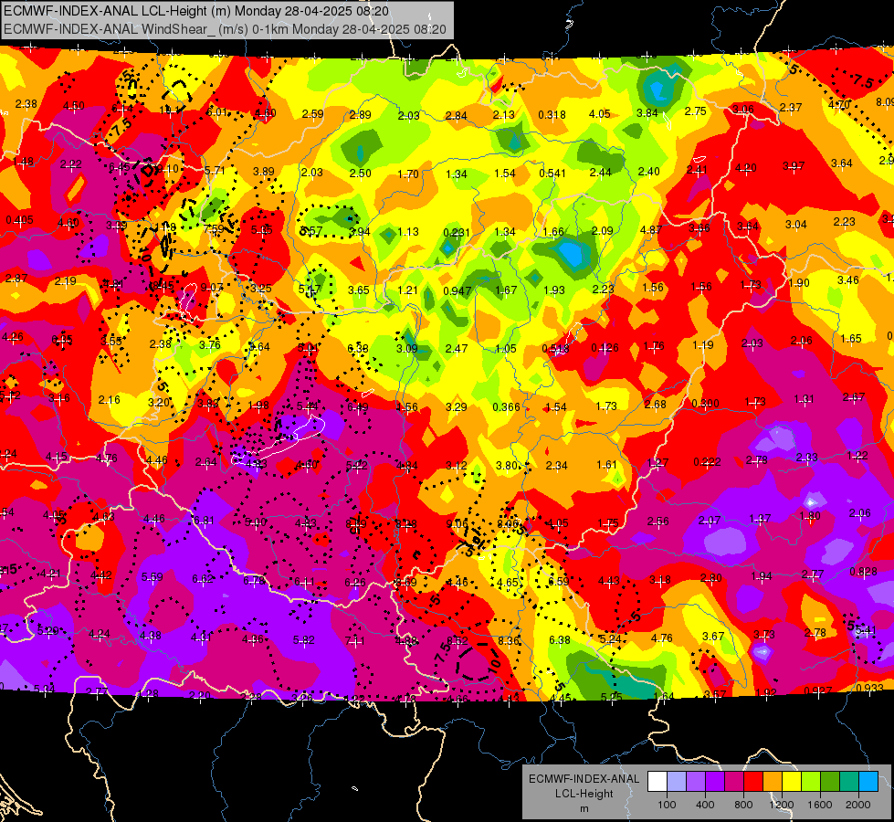Viewport: 894px width, 822px height.
Task: Select the vivid violet legend swatch
Action: point(715,781)
